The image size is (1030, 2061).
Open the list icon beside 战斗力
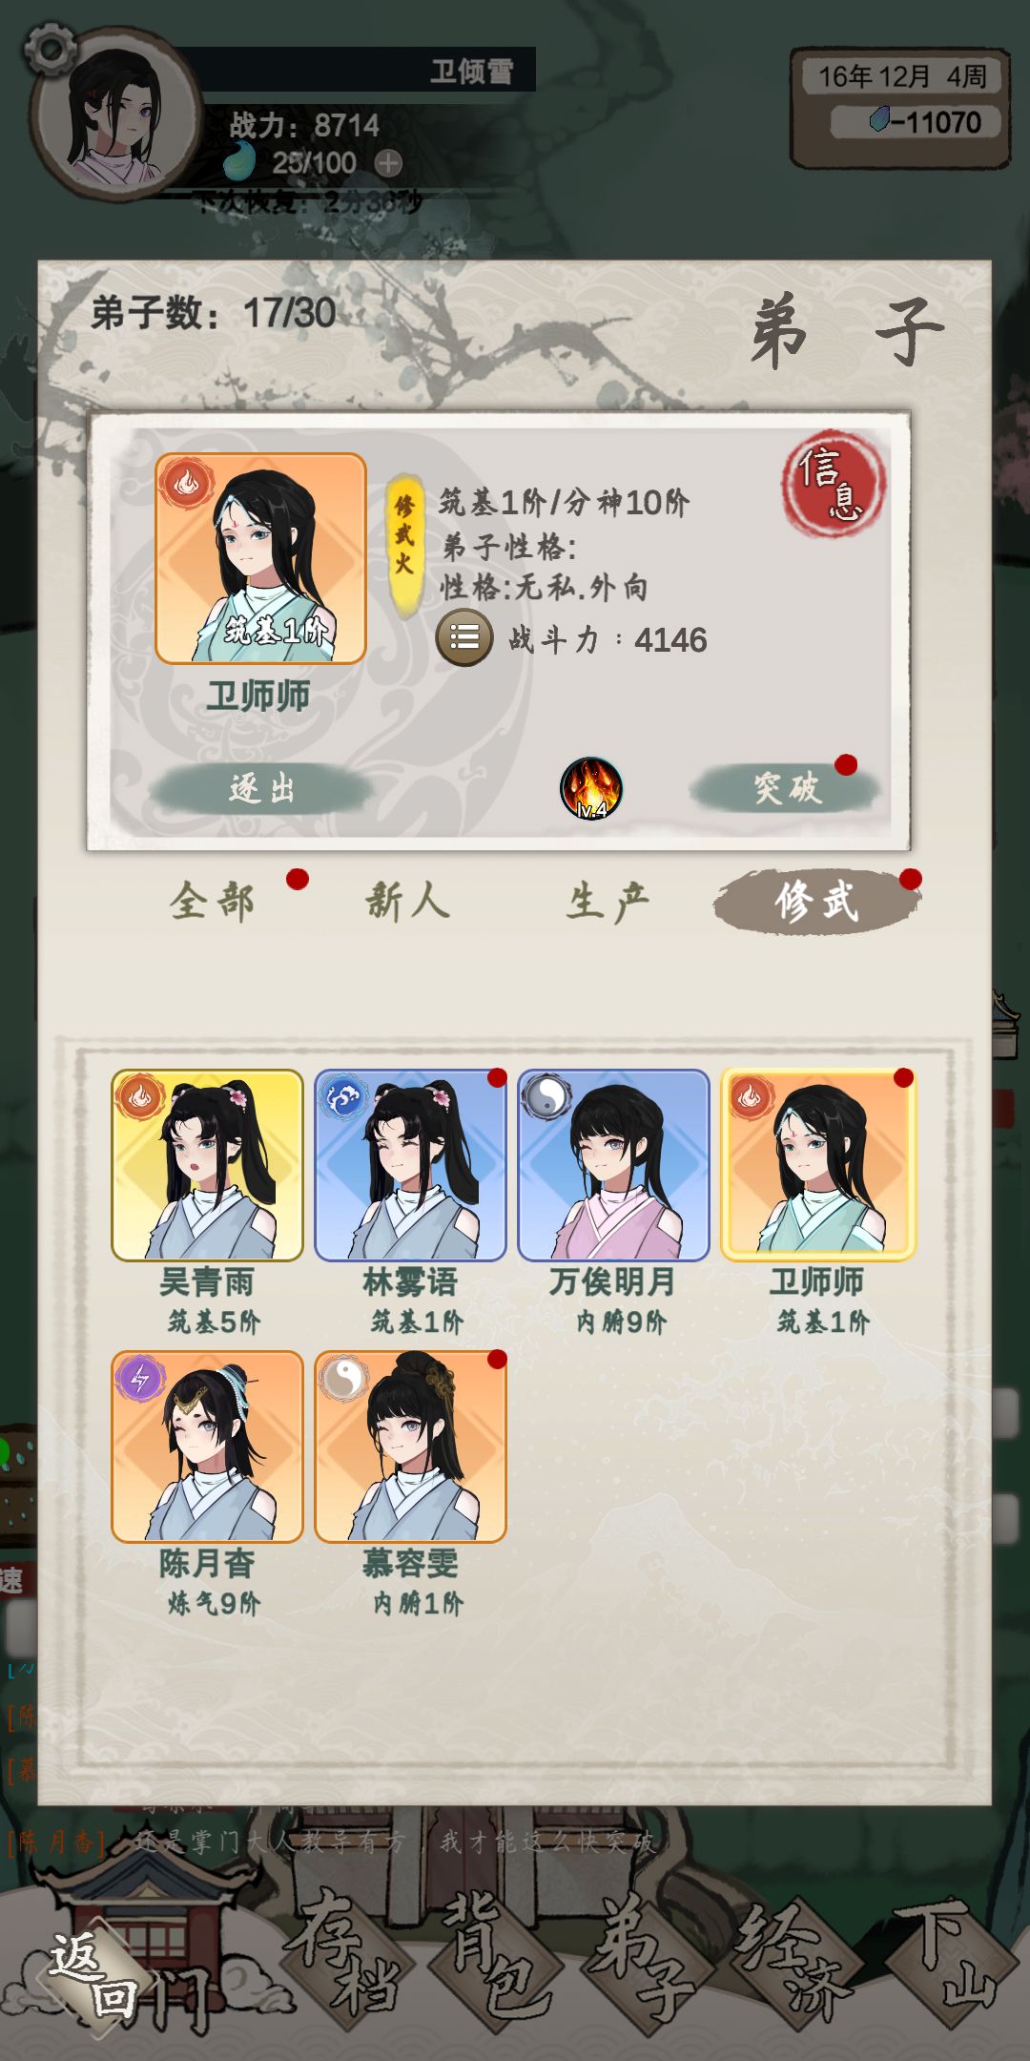[464, 637]
